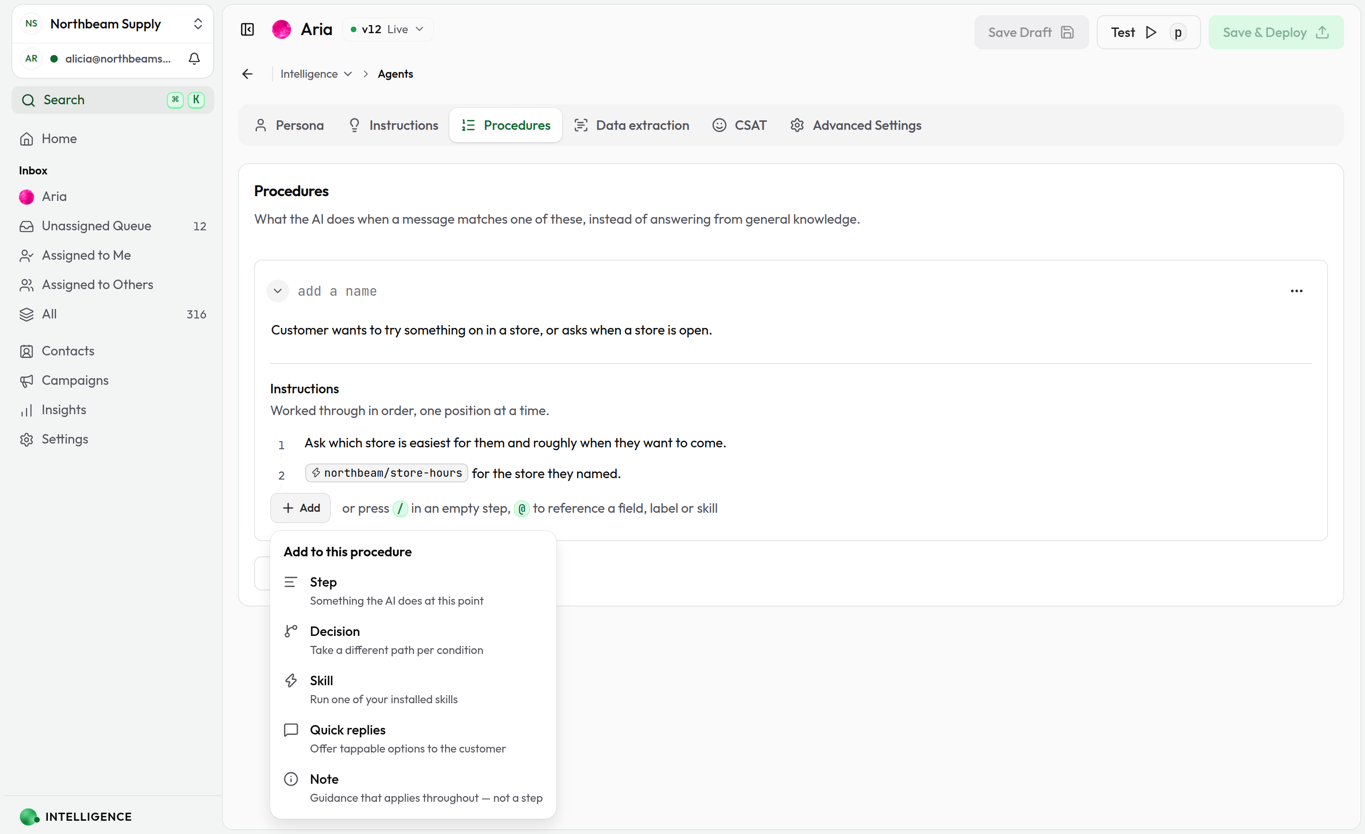Open Contacts page
Viewport: 1365px width, 834px height.
pos(112,351)
